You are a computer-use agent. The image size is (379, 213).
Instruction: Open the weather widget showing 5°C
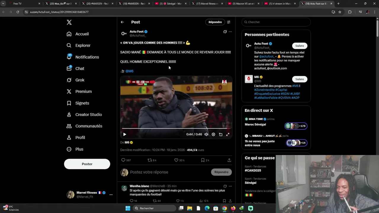(x=11, y=208)
